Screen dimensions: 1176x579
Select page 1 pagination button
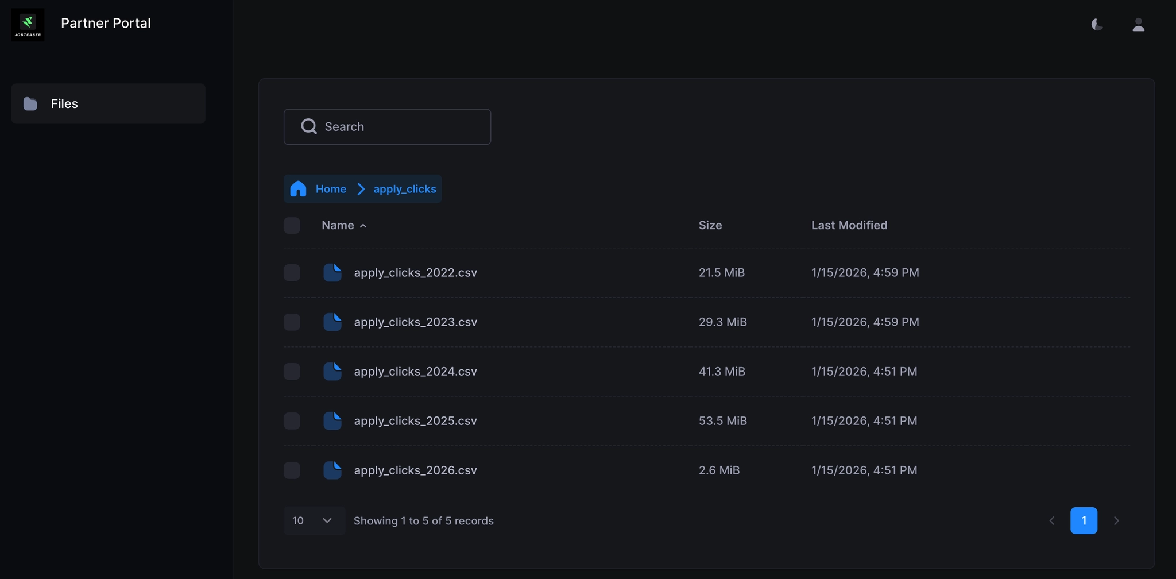pyautogui.click(x=1084, y=520)
